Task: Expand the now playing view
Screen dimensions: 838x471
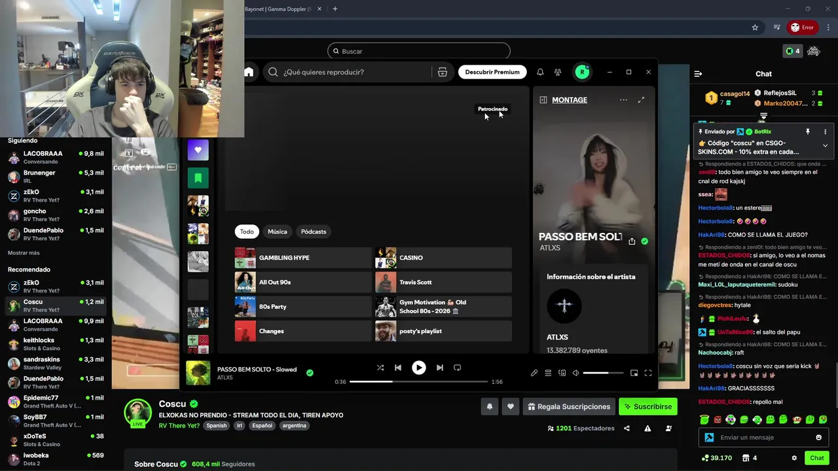Action: tap(641, 100)
